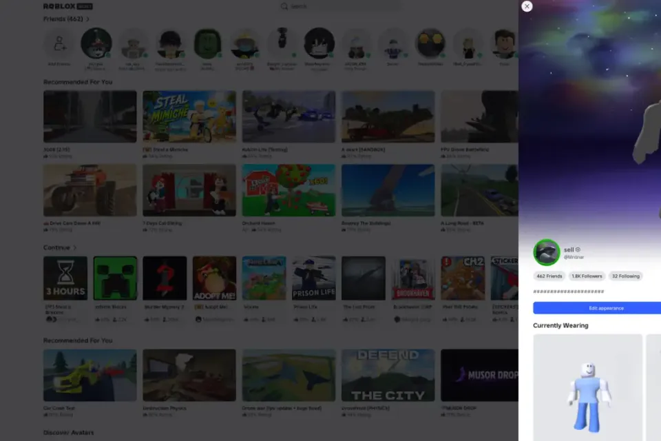Open the Musor Drop game thumbnail

480,375
